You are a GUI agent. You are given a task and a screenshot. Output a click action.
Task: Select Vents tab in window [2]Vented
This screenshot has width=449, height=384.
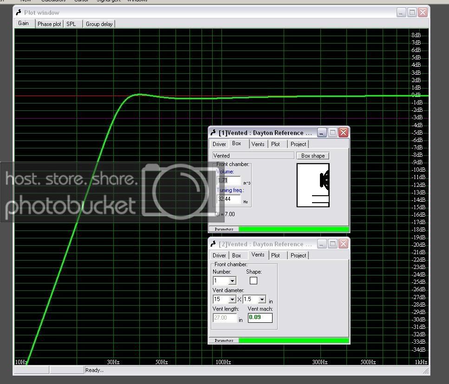pyautogui.click(x=258, y=255)
